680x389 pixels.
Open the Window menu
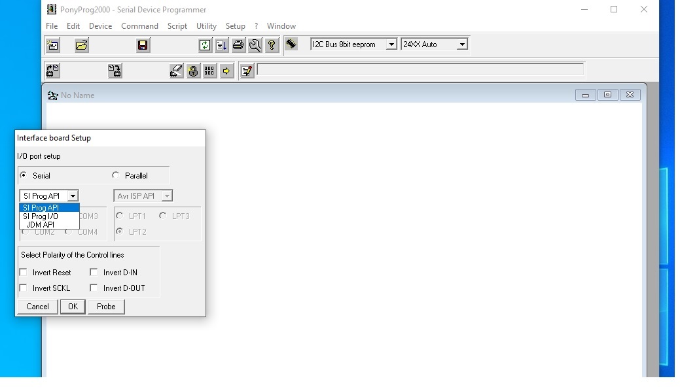[x=281, y=26]
